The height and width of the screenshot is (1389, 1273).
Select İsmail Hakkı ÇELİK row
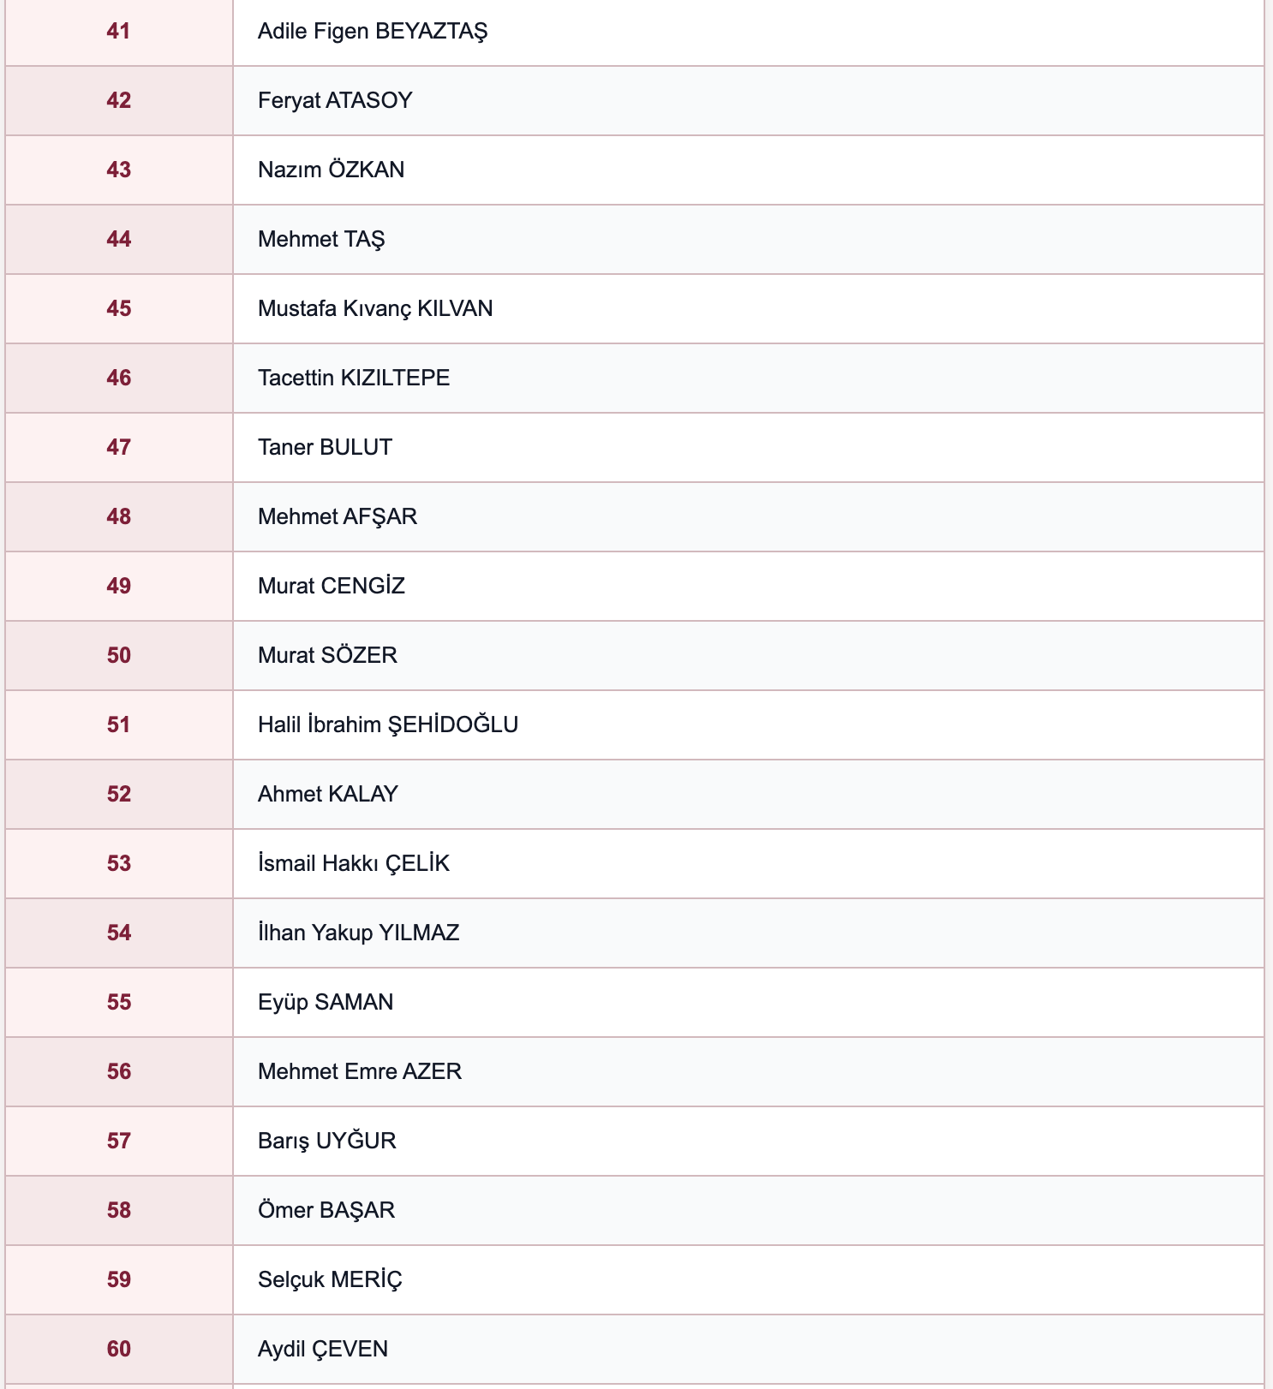(x=635, y=864)
